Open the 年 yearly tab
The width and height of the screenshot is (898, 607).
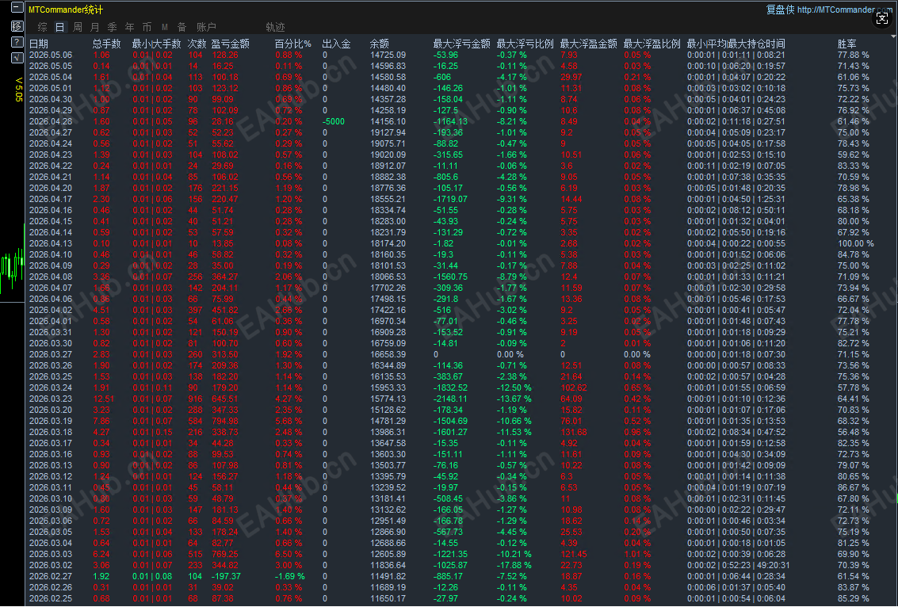(x=129, y=27)
